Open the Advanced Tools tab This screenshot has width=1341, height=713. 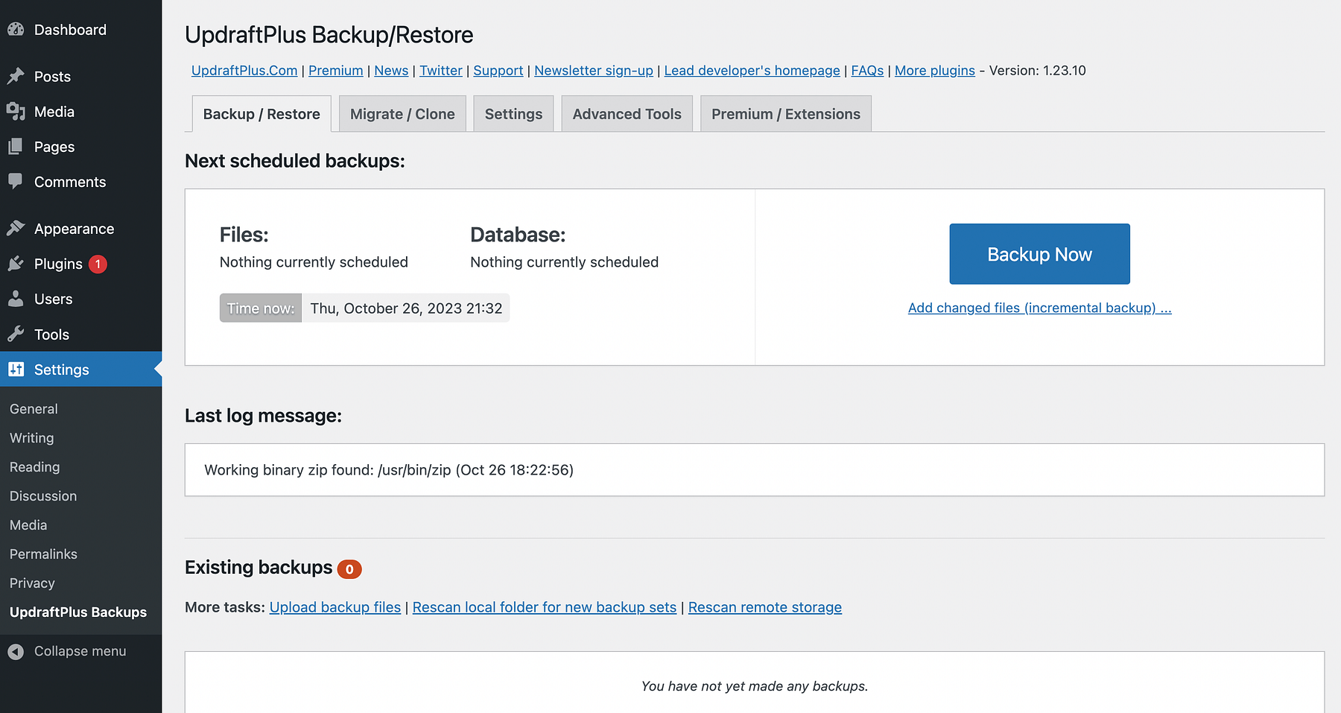click(626, 113)
